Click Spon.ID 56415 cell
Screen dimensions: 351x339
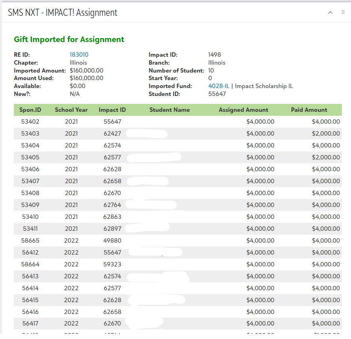[30, 300]
